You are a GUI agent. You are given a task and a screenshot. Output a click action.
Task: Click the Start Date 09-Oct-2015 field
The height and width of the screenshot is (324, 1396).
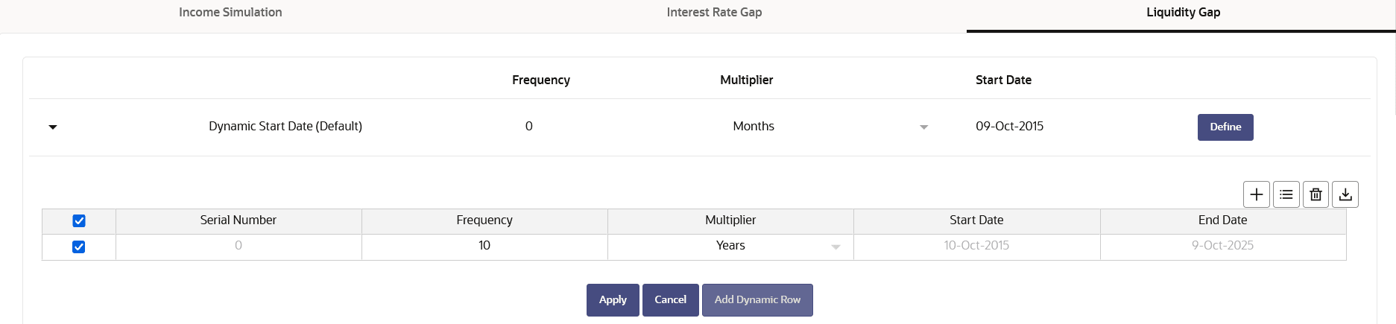(x=1009, y=127)
